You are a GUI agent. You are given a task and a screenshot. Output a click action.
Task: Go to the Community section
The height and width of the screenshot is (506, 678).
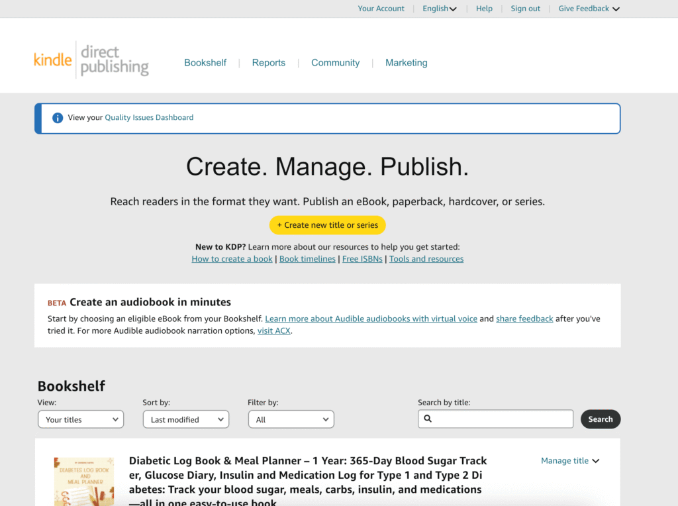pos(336,63)
